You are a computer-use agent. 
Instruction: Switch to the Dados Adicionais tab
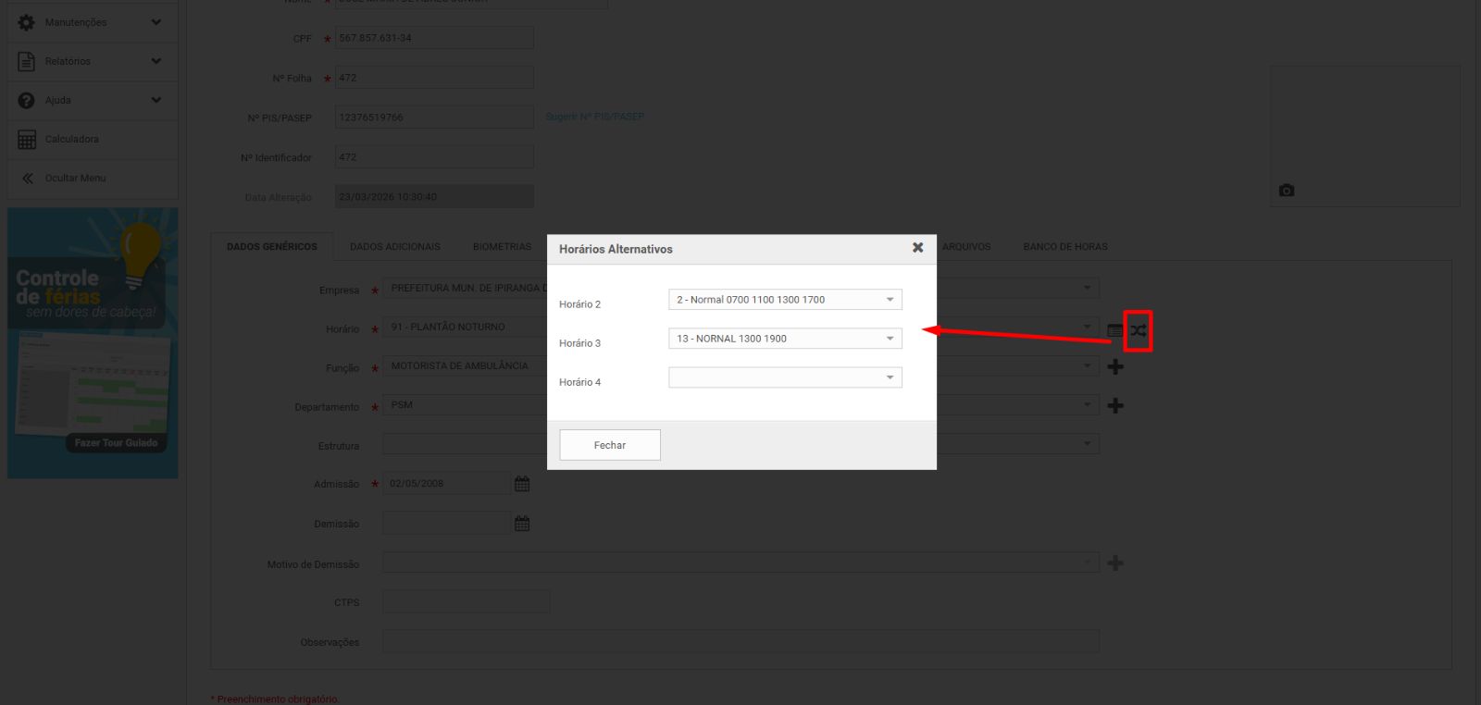pyautogui.click(x=394, y=247)
